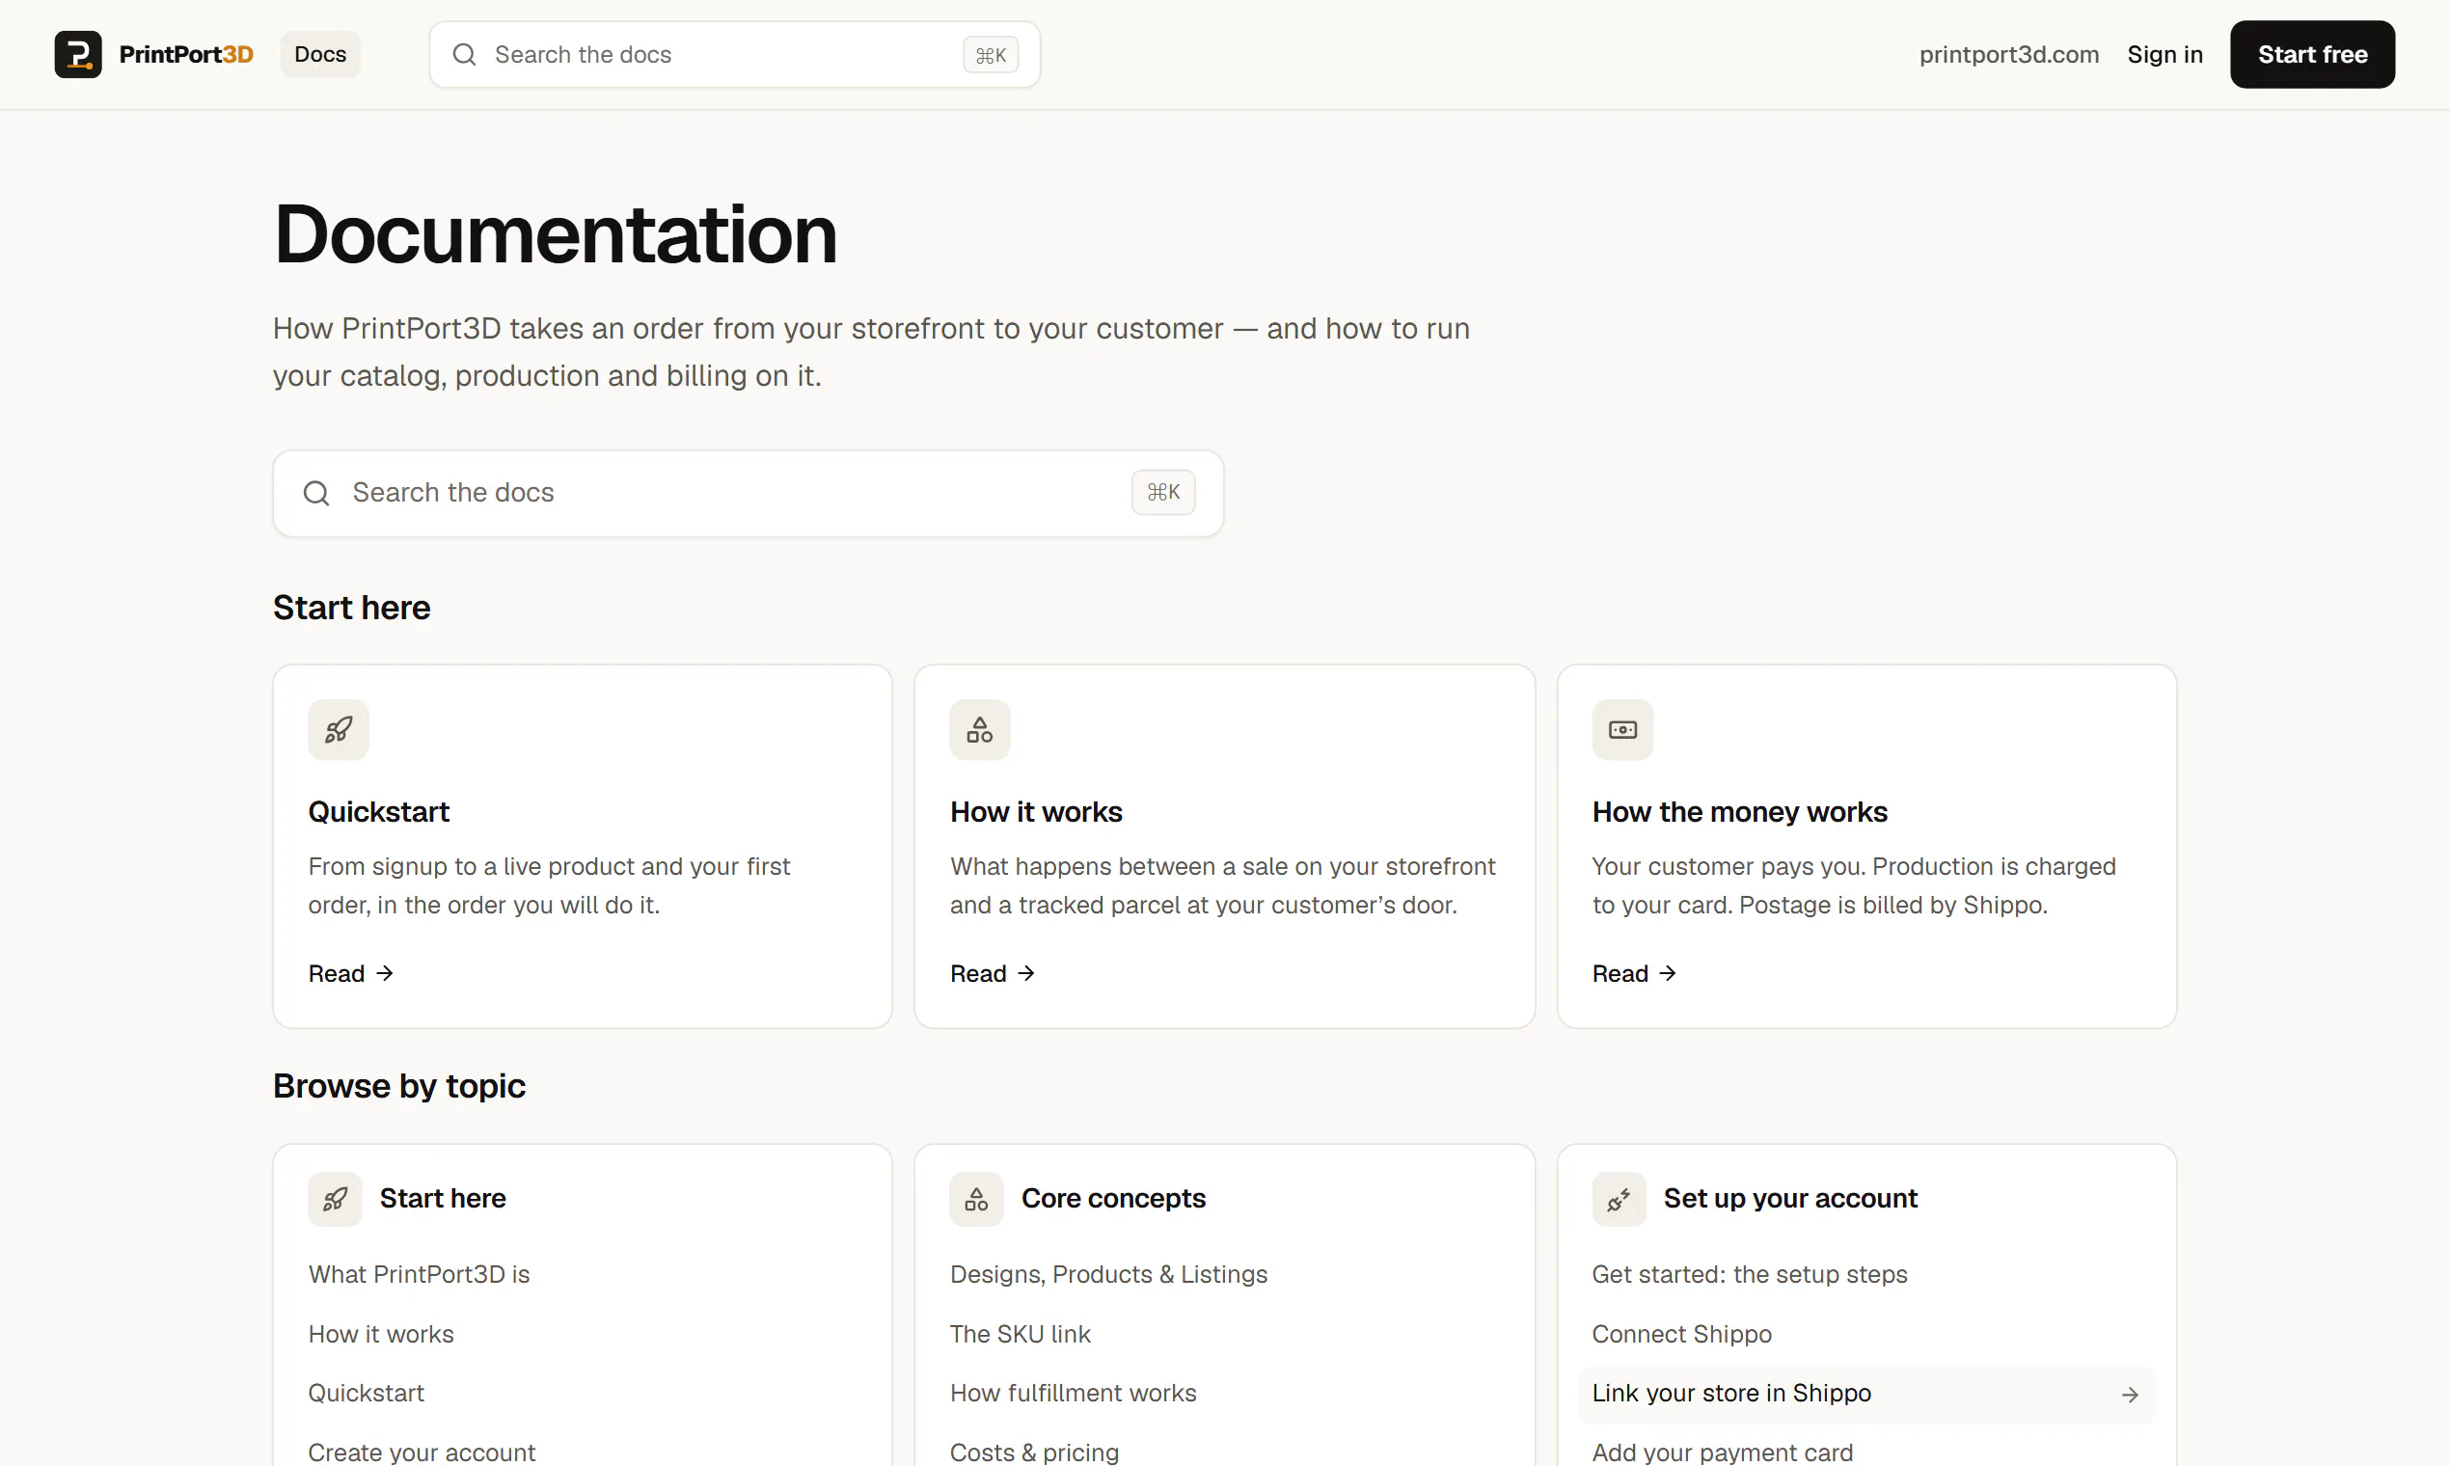
Task: Open the How the money works card title
Action: click(x=1739, y=812)
